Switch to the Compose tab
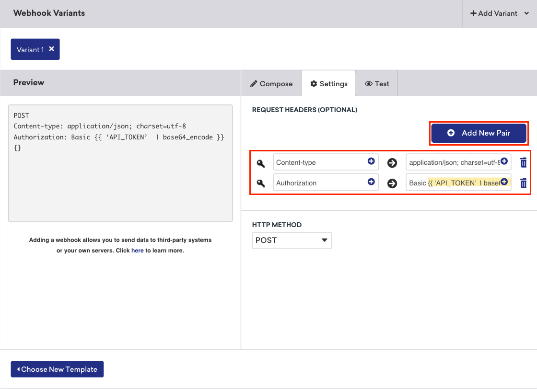 [271, 84]
